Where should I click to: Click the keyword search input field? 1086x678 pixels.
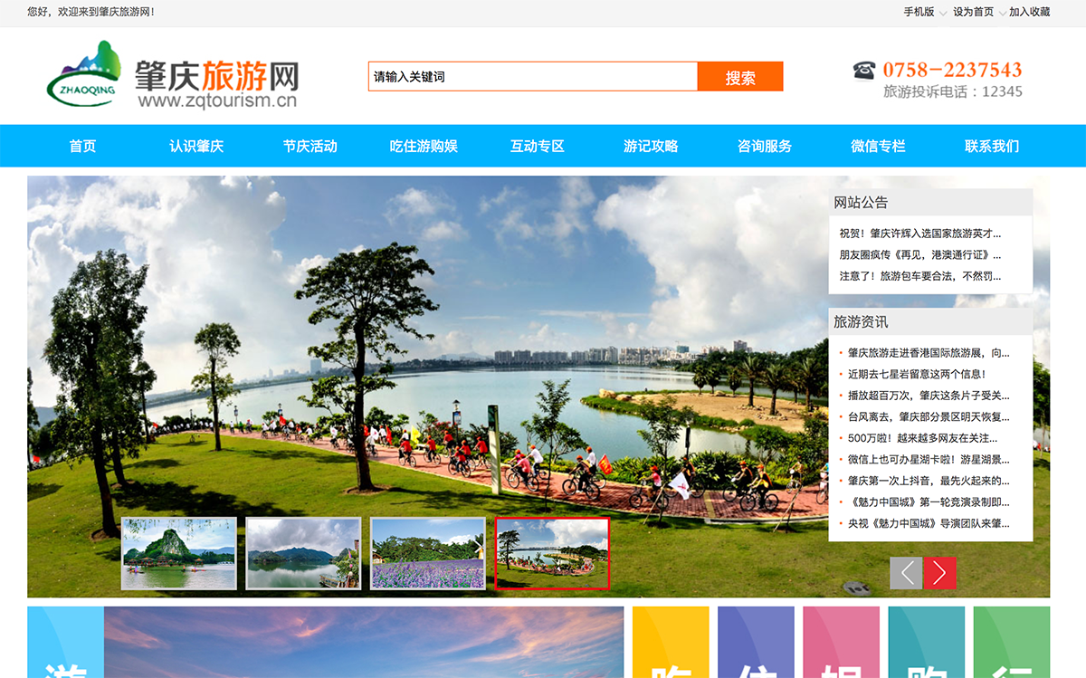(x=532, y=77)
